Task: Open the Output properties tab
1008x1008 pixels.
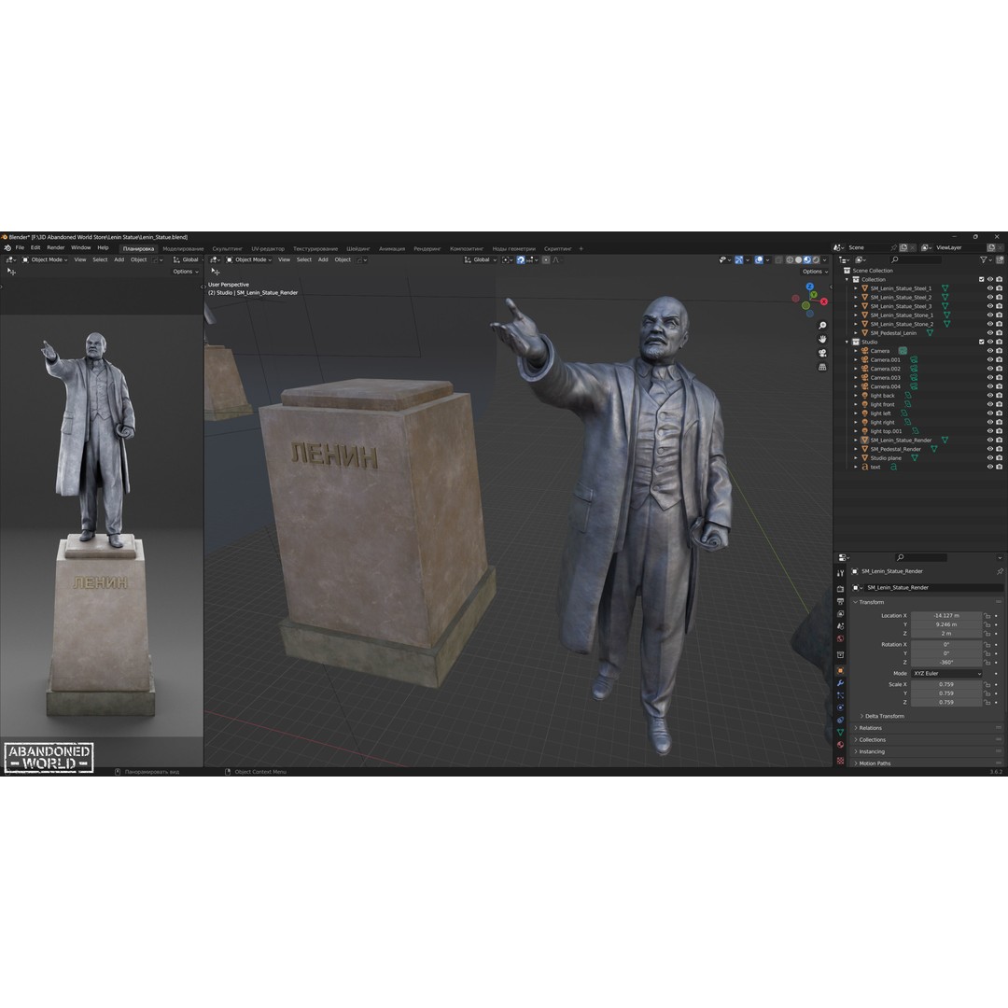Action: 840,601
